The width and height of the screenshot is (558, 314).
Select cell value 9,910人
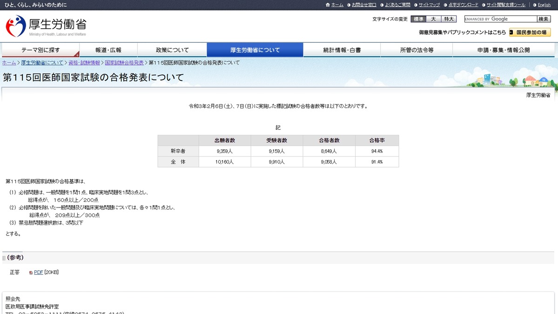[276, 162]
